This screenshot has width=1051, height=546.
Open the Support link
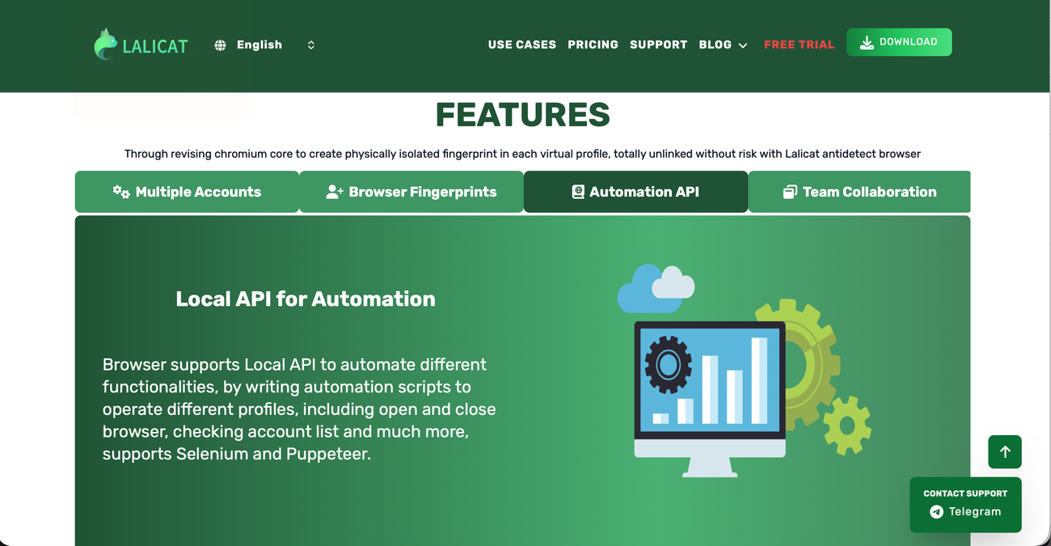point(658,44)
